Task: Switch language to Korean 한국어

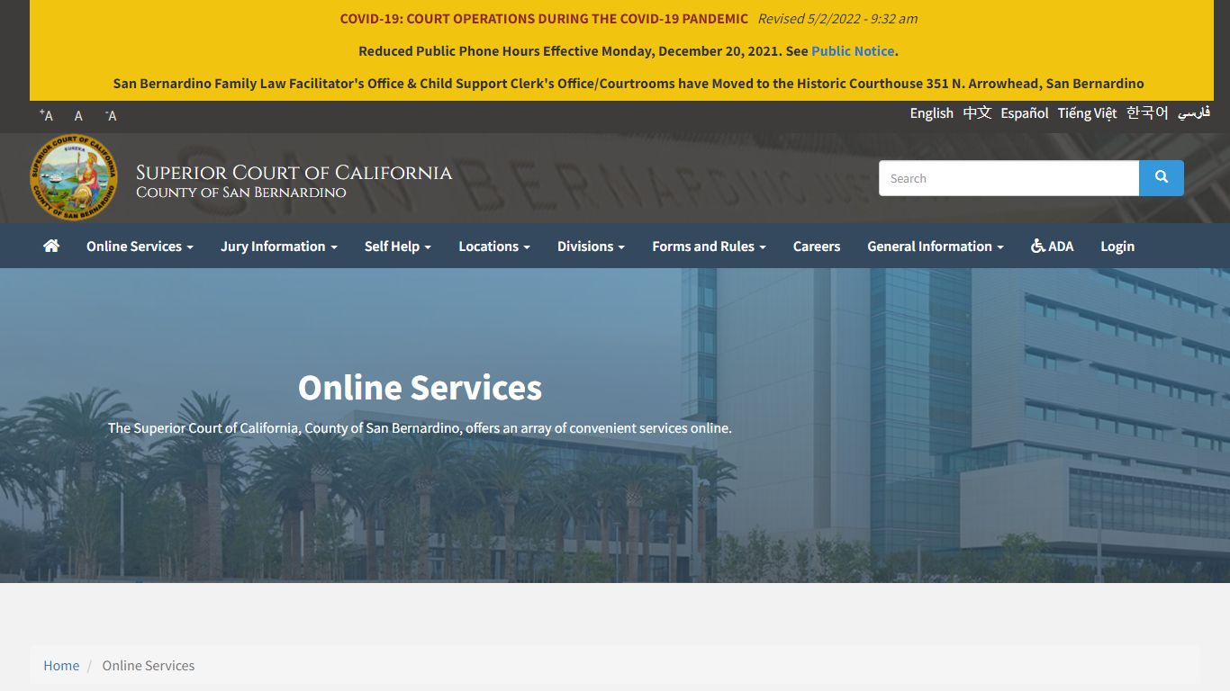Action: pos(1147,112)
